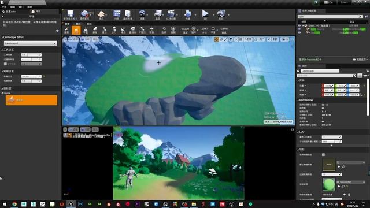Adjust the brush radius 2941 value
Screen dimensions: 370x208
click(204, 29)
